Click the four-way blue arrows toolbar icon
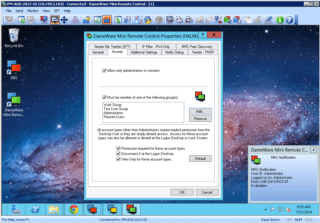 pyautogui.click(x=64, y=20)
